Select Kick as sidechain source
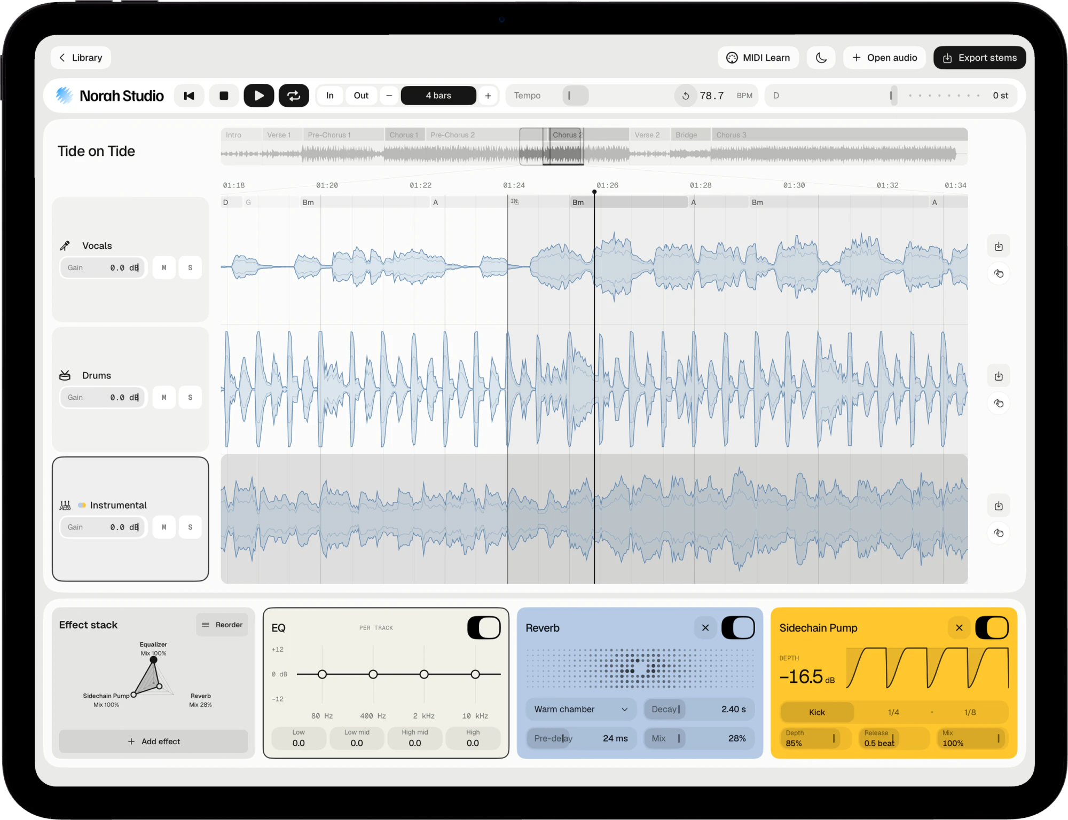The image size is (1068, 820). pyautogui.click(x=817, y=713)
